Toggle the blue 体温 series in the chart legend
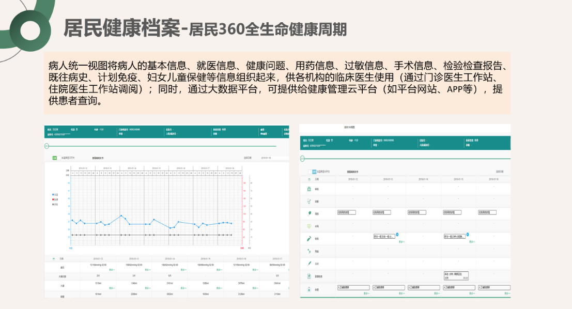Viewport: 572px width, 309px height. pyautogui.click(x=55, y=195)
